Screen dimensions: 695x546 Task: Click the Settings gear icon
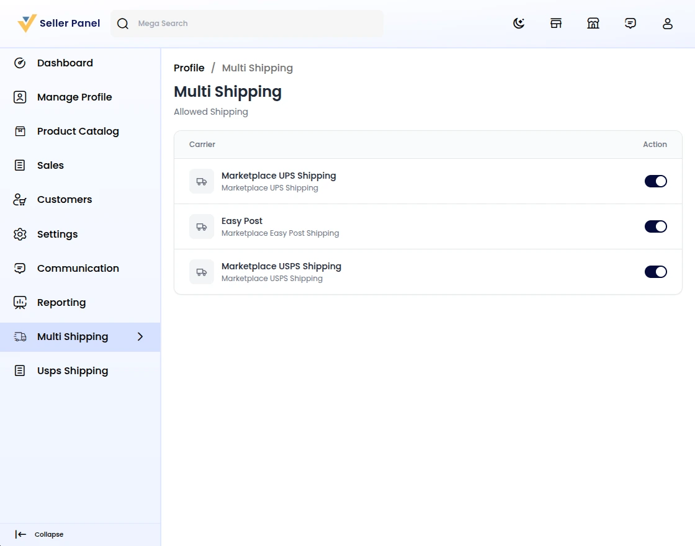20,234
